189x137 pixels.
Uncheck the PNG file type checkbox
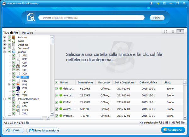point(14,84)
